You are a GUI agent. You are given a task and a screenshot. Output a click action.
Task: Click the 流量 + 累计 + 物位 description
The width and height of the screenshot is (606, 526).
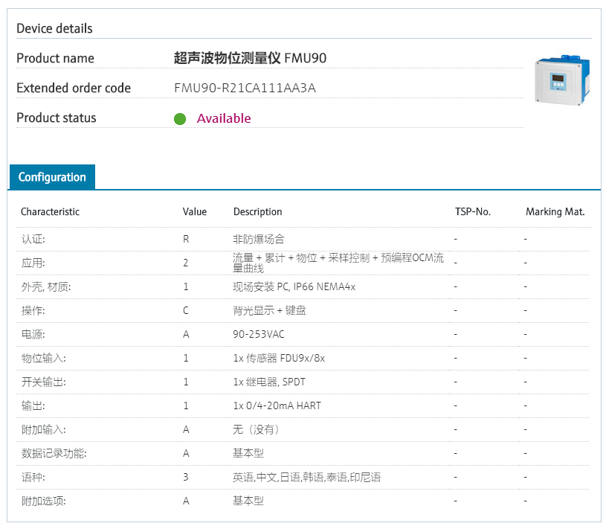(338, 263)
